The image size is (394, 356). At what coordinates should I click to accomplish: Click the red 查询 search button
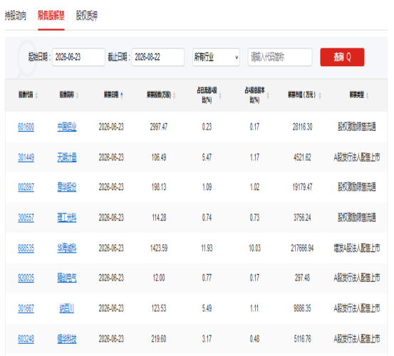342,57
